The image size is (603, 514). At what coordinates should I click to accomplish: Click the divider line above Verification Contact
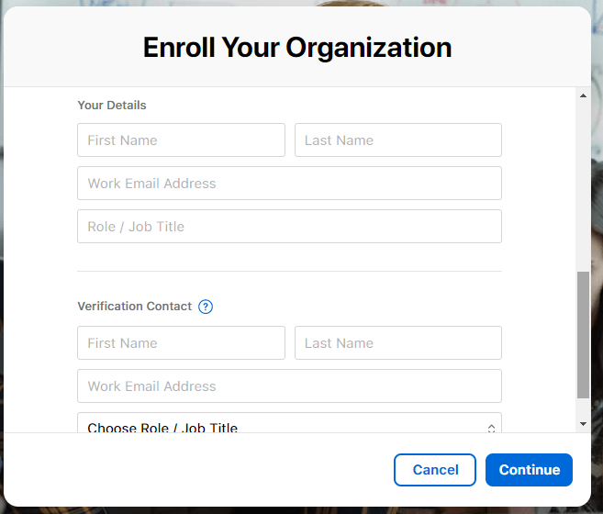click(289, 271)
